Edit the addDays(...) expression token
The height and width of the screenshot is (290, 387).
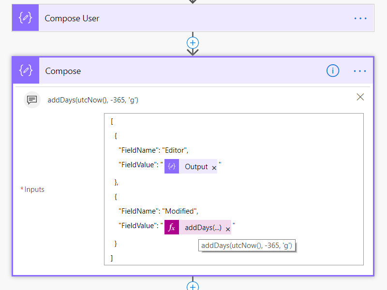[203, 228]
